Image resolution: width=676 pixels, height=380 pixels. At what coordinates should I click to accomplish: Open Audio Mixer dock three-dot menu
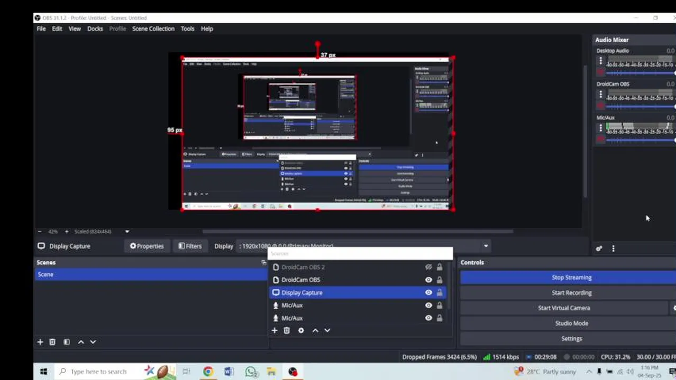point(613,249)
